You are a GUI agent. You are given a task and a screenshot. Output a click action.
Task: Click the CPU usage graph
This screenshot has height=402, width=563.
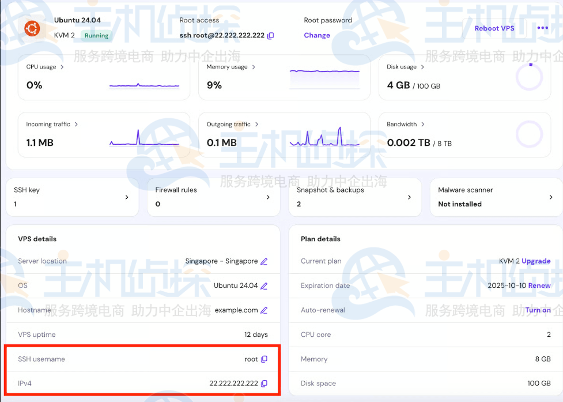pyautogui.click(x=144, y=85)
